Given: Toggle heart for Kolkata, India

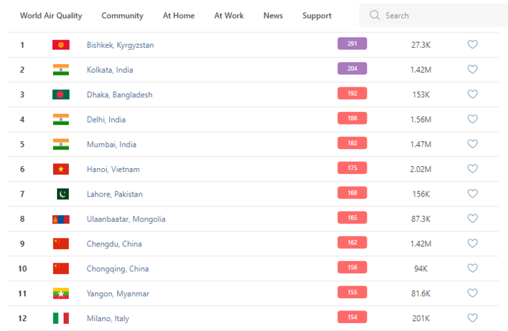Looking at the screenshot, I should (472, 69).
